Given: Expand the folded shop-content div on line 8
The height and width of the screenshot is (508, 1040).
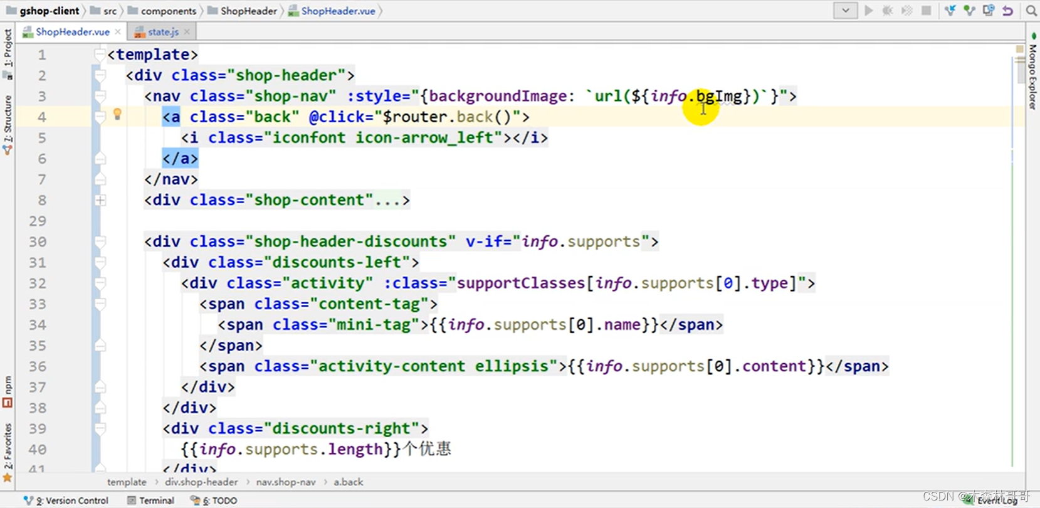Looking at the screenshot, I should click(100, 201).
